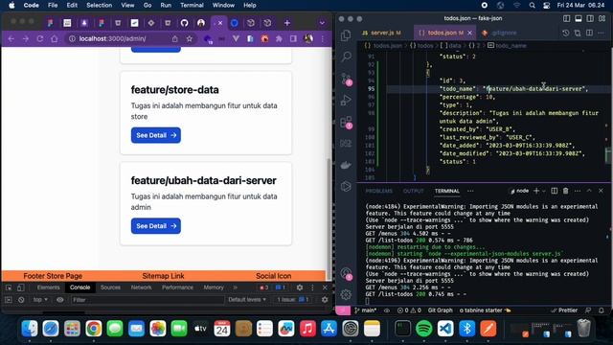613x345 pixels.
Task: Open Spotify from the Dock
Action: [424, 329]
